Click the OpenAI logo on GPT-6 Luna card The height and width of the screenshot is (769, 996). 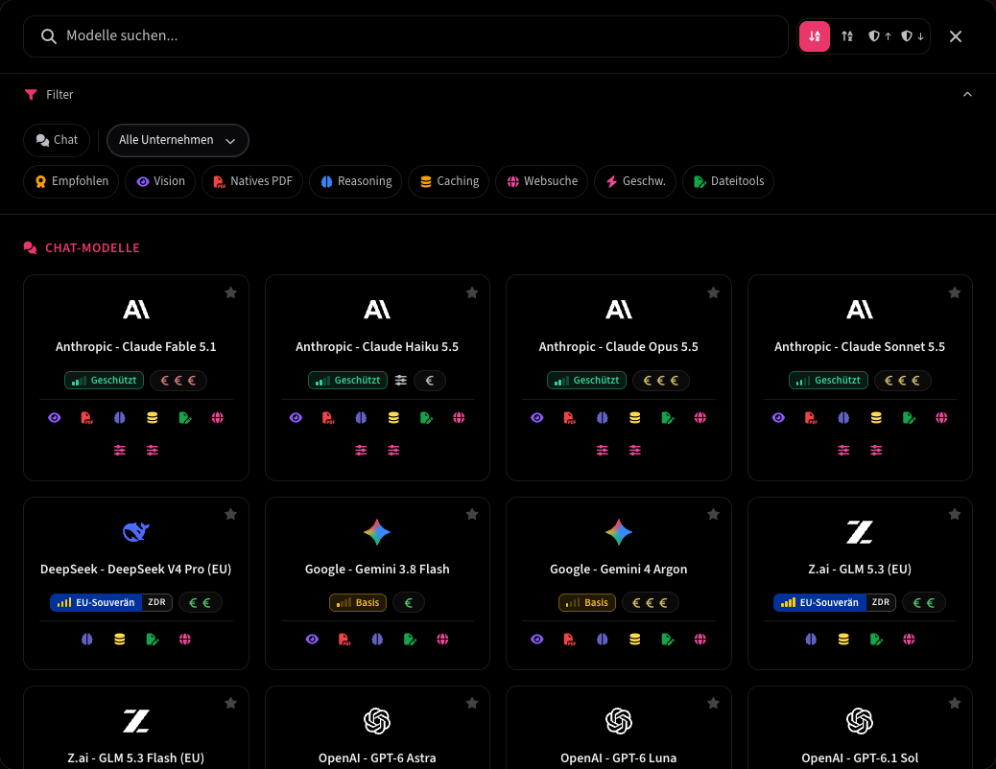click(x=619, y=721)
